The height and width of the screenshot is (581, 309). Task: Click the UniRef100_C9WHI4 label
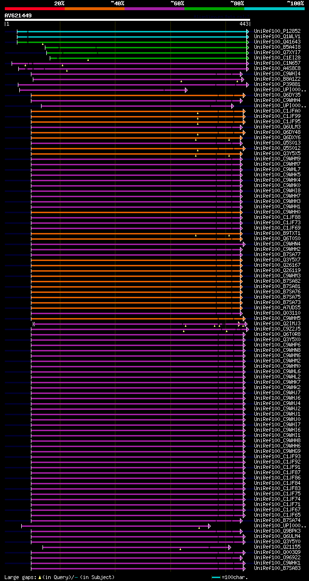278,73
